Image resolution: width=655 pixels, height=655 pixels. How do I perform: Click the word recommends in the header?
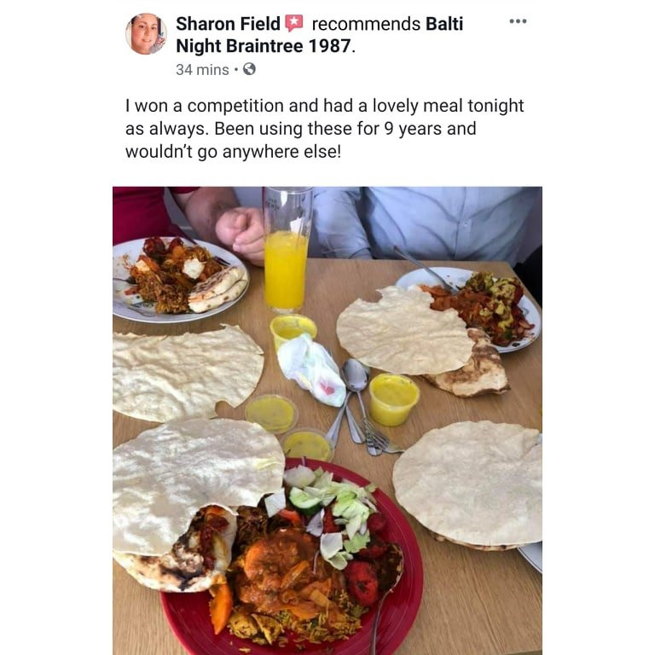tap(366, 24)
